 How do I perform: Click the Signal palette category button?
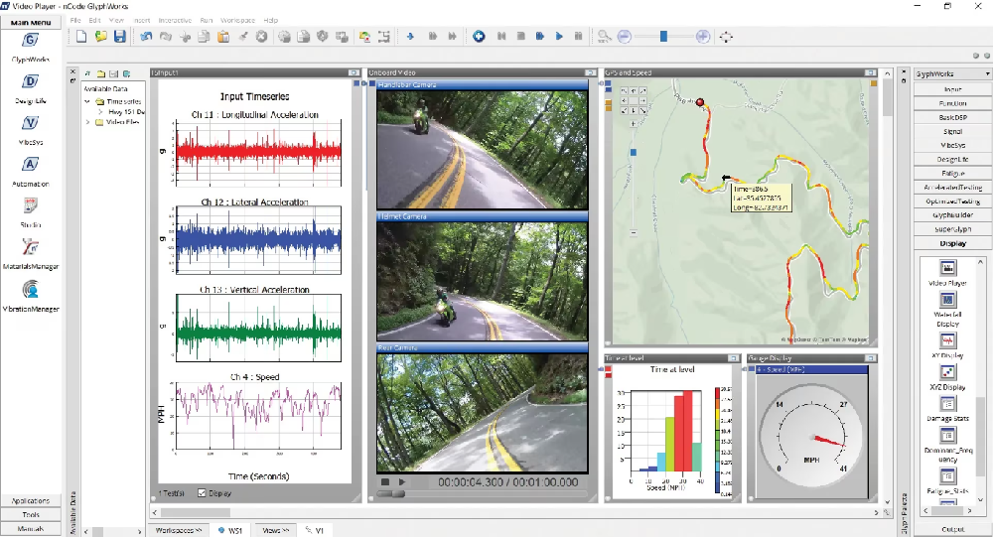point(952,131)
